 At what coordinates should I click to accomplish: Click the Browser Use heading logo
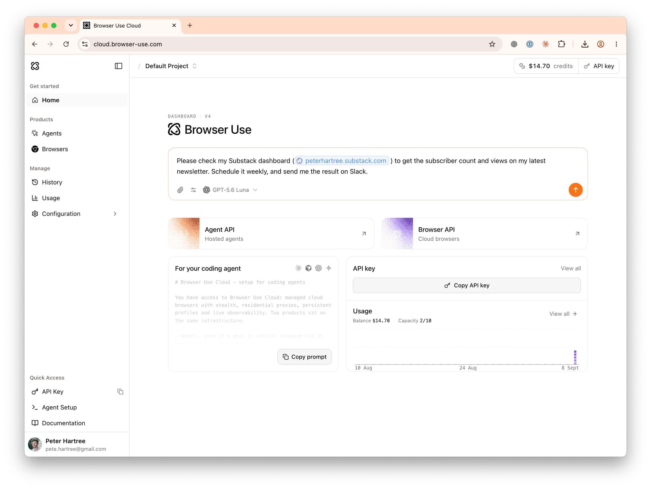pyautogui.click(x=174, y=129)
